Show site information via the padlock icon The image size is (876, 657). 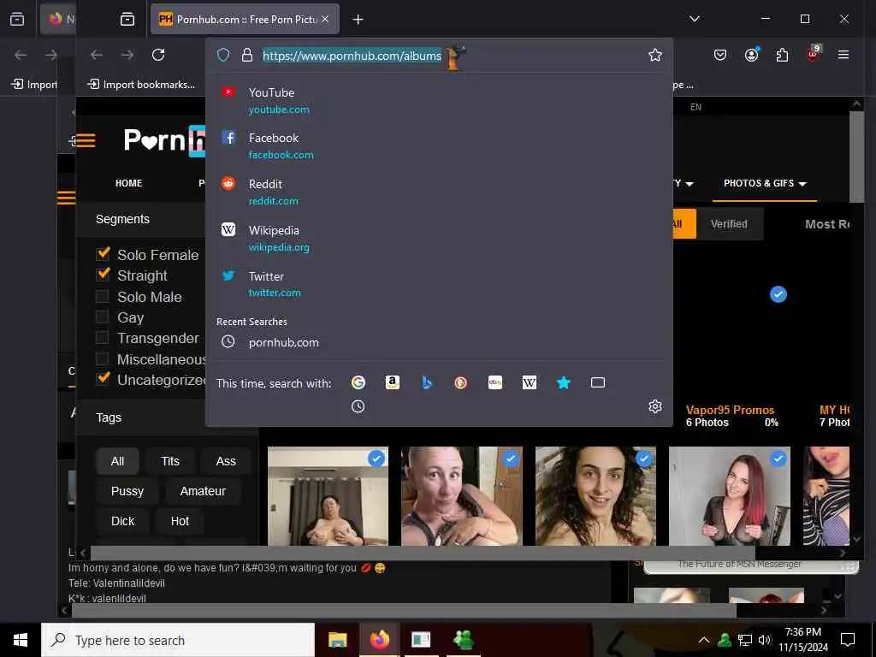pos(247,55)
